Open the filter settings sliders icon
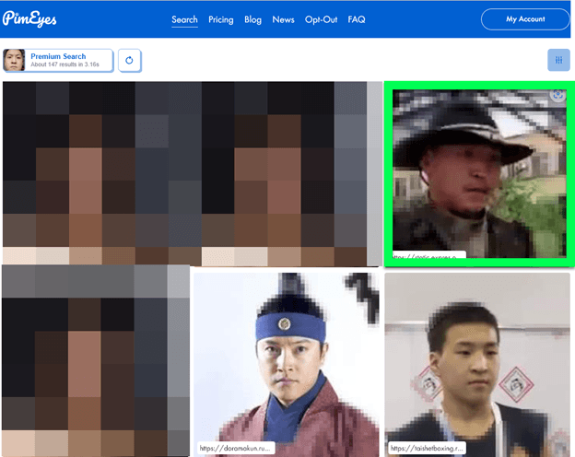This screenshot has height=457, width=575. [x=558, y=61]
